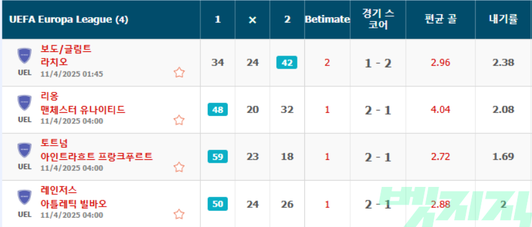Viewport: 532px width, 227px height.
Task: Open the 아틀레틱 빌바오 team link
Action: click(x=74, y=204)
